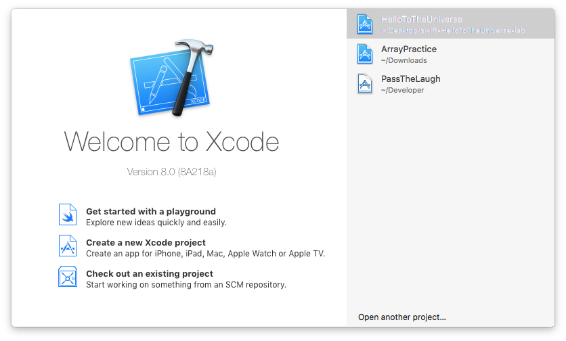The image size is (566, 341).
Task: Choose Check out an existing project
Action: [150, 273]
